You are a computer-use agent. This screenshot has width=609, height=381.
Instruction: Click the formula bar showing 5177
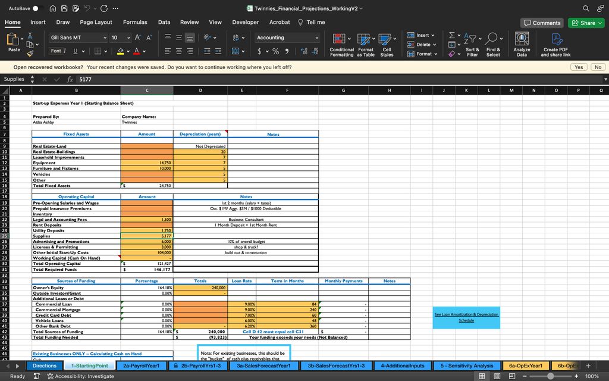click(338, 79)
